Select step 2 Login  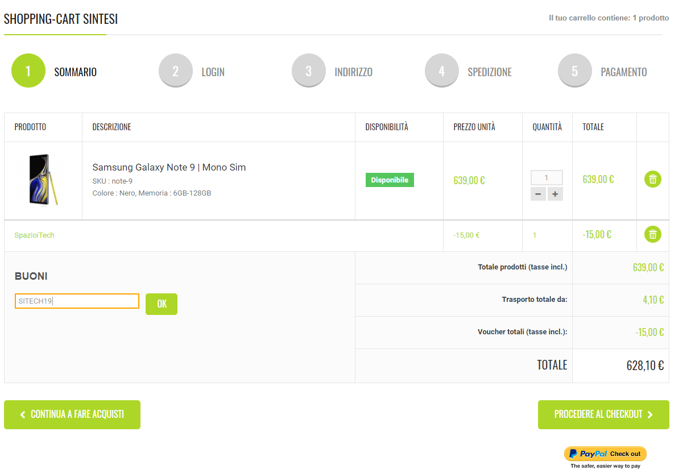click(192, 71)
